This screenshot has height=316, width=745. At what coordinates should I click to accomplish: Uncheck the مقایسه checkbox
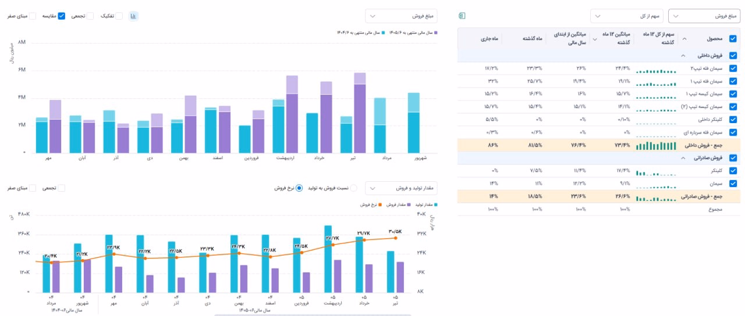62,16
